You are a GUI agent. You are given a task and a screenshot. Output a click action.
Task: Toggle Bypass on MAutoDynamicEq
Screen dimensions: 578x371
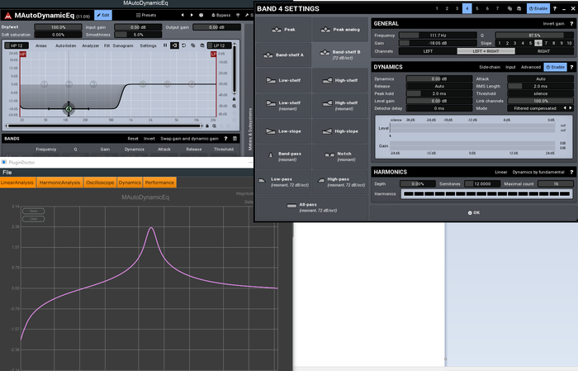221,15
